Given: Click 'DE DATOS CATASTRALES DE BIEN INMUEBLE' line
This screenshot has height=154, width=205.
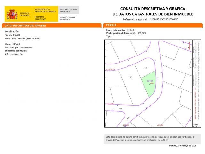Looking at the screenshot, I should tap(153, 14).
